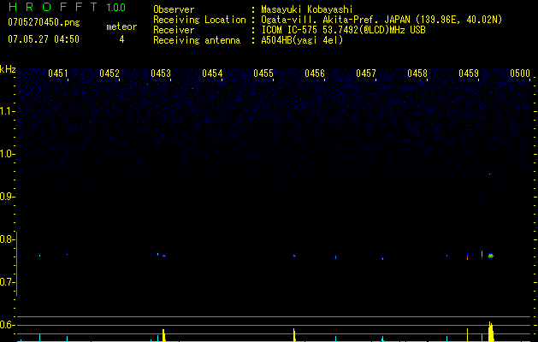Click the 0.7 kHz frequency label
538x342 pixels.
7,282
